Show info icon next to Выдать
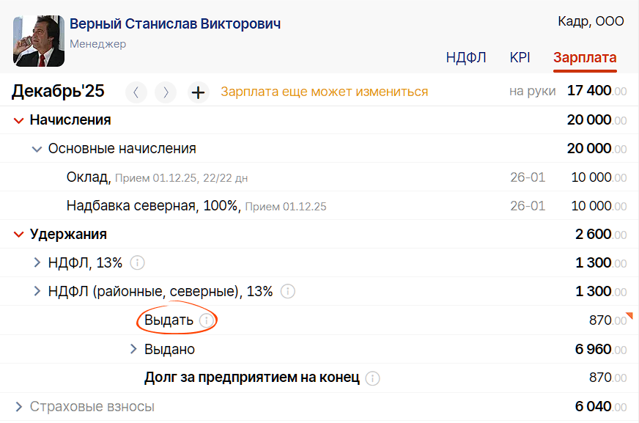The height and width of the screenshot is (423, 639). pos(206,320)
